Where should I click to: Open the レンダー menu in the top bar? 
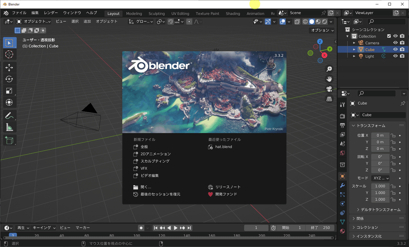tap(50, 13)
